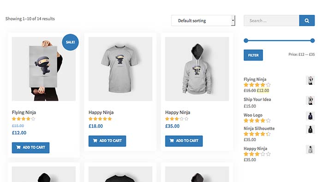Apply the price Filter button
The image size is (323, 182).
coord(253,55)
